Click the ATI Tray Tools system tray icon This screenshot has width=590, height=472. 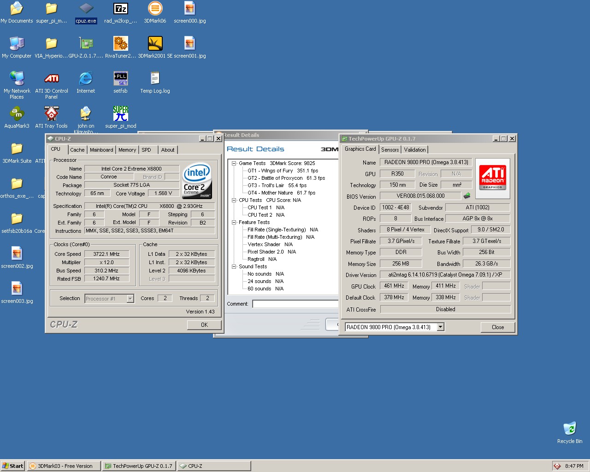click(x=557, y=466)
